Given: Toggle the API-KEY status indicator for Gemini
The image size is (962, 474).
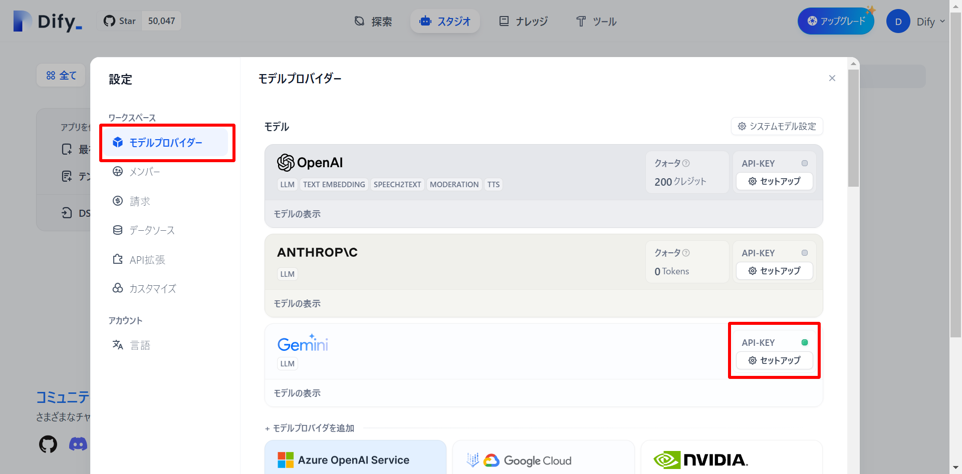Looking at the screenshot, I should click(x=805, y=342).
